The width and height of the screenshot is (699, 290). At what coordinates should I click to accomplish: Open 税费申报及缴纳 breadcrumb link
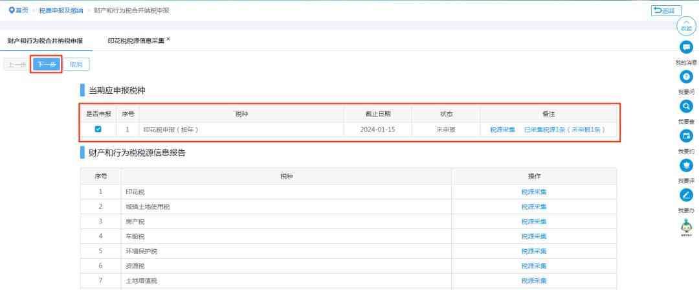tap(71, 10)
